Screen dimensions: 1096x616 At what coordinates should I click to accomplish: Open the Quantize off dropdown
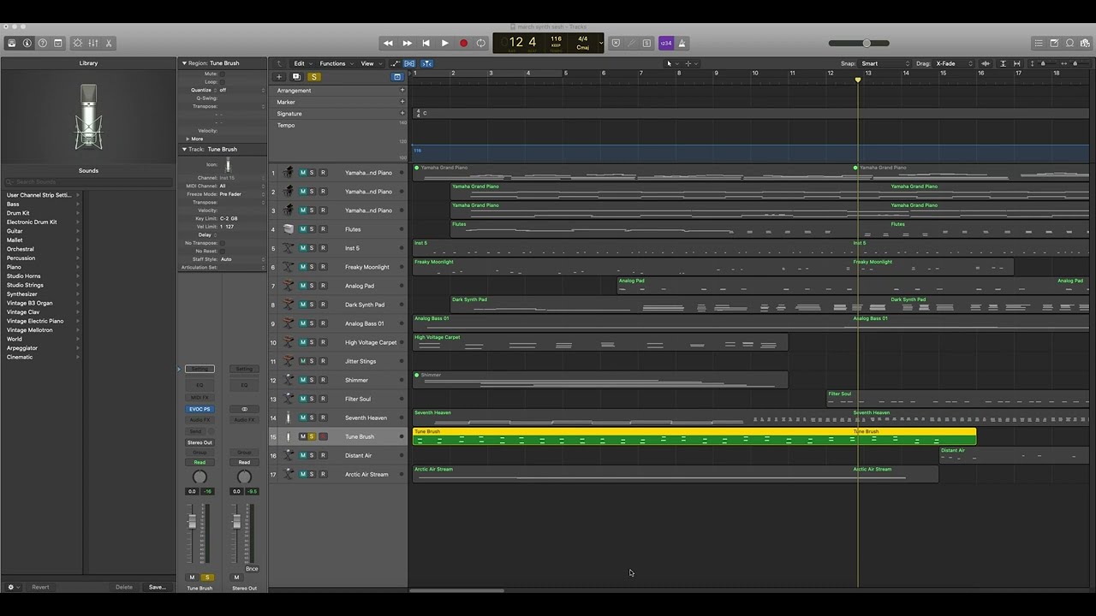tap(242, 90)
